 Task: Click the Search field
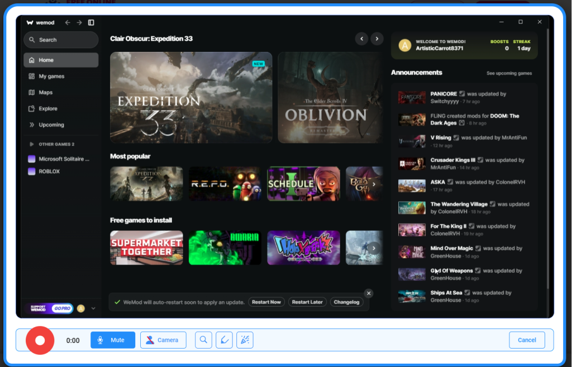(61, 40)
